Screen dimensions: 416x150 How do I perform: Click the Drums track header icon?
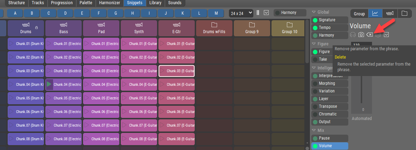coord(26,25)
